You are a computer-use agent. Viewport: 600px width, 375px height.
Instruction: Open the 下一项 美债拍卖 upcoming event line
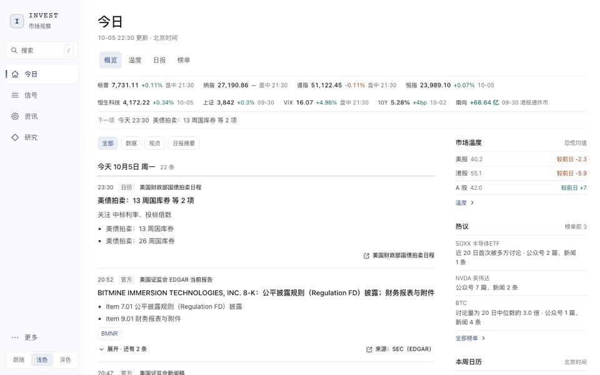[x=167, y=120]
